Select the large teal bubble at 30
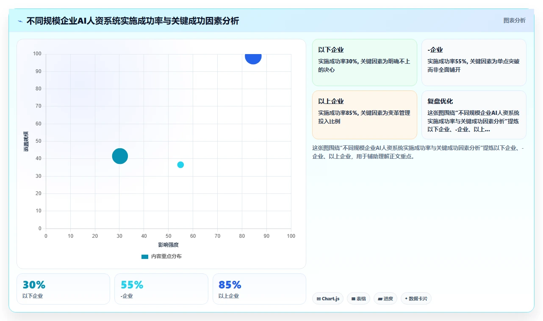This screenshot has width=543, height=321. 120,156
